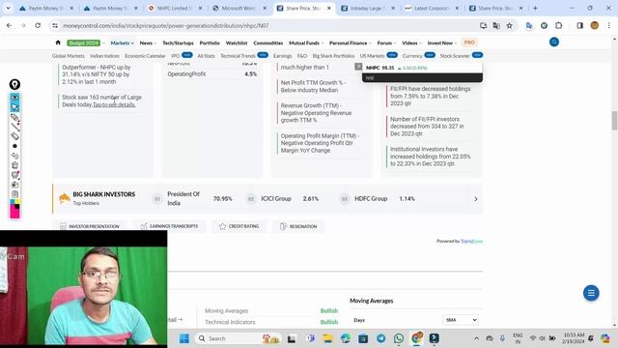Viewport: 618px width, 348px height.
Task: Select the line tool in annotation toolbar
Action: [15, 127]
